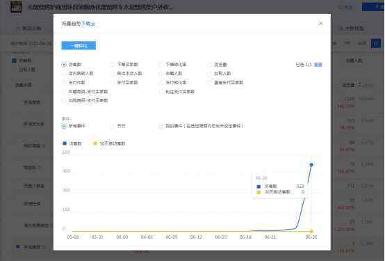Click the 购物车 help icon

coord(40,168)
